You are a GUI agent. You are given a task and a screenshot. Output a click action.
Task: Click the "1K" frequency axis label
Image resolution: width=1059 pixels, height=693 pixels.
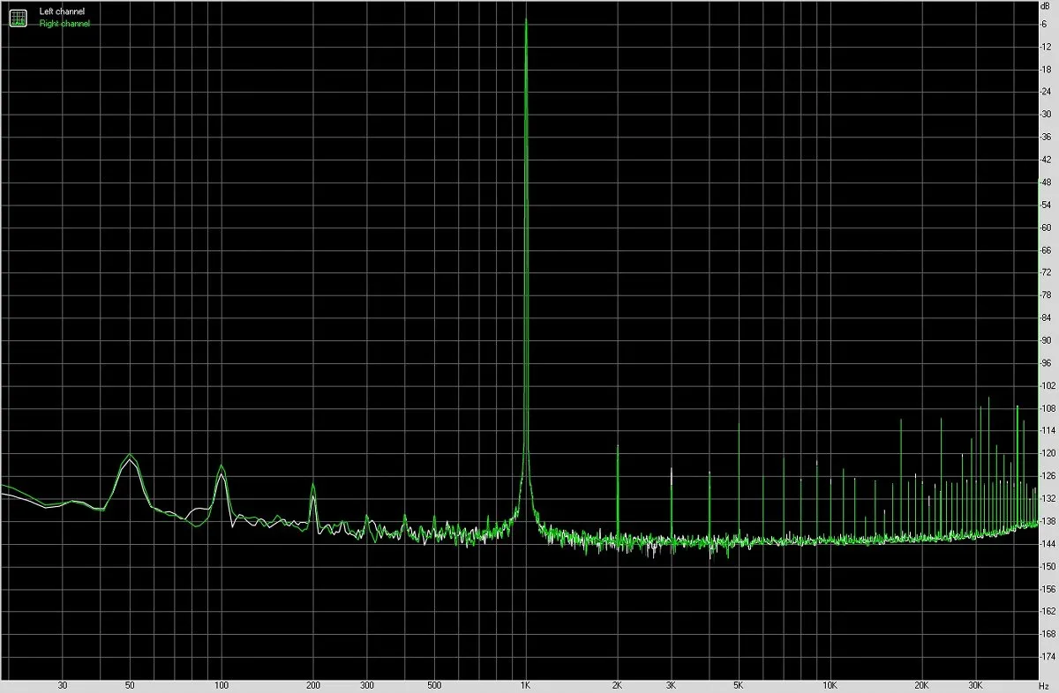[x=526, y=685]
